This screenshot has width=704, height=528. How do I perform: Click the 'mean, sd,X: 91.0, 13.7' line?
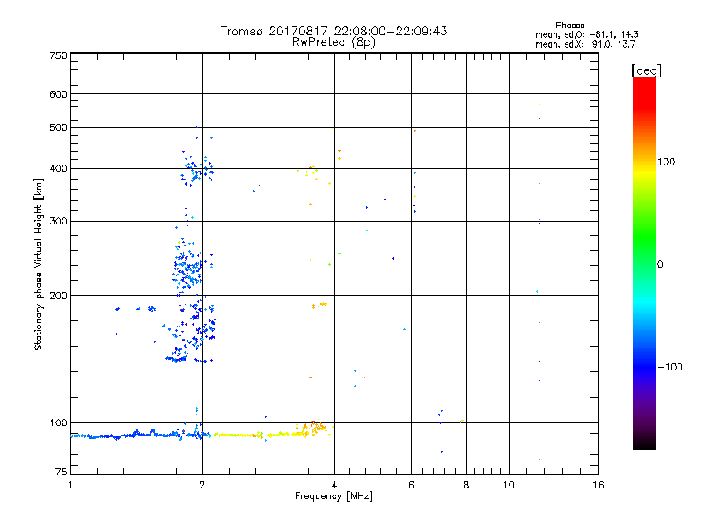pyautogui.click(x=585, y=44)
